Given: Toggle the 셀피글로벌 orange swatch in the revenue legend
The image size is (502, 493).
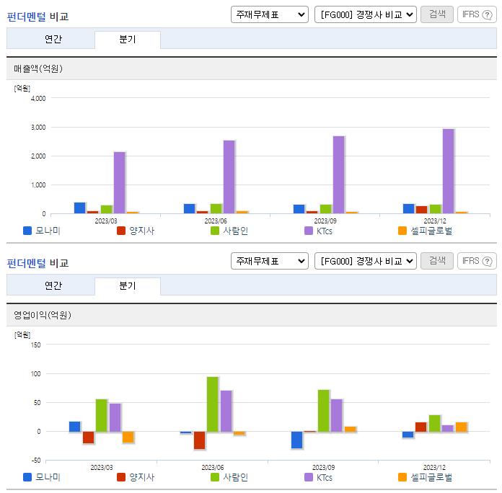Looking at the screenshot, I should point(402,231).
